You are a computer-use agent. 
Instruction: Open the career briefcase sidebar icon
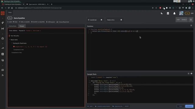(x=3, y=38)
